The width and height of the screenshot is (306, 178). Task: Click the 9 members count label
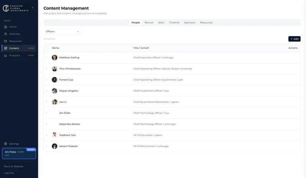pyautogui.click(x=50, y=39)
